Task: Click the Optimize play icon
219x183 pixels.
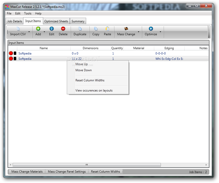Action: [151, 29]
